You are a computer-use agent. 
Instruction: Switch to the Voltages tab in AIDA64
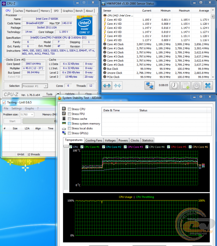point(110,140)
